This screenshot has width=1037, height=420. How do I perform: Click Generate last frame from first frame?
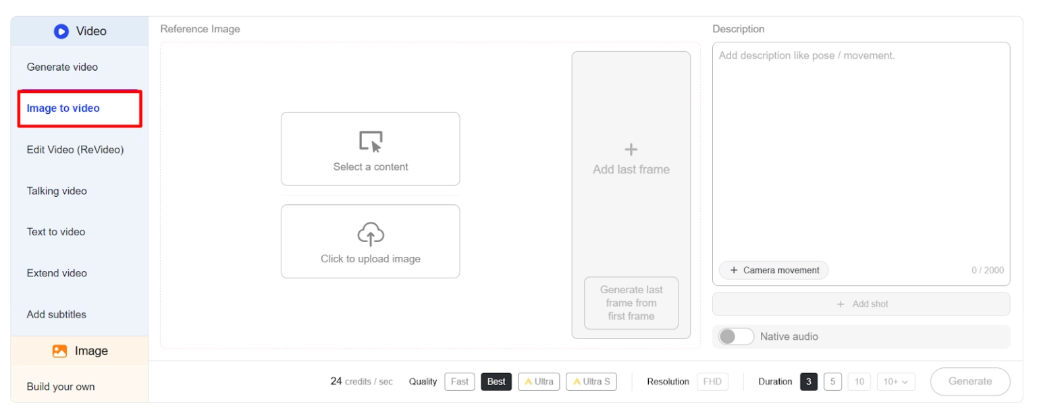[x=631, y=303]
